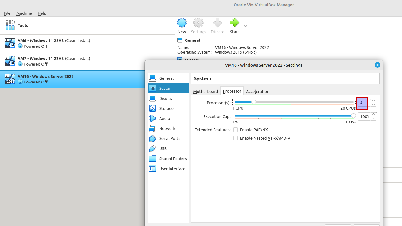Open the System settings category

168,88
